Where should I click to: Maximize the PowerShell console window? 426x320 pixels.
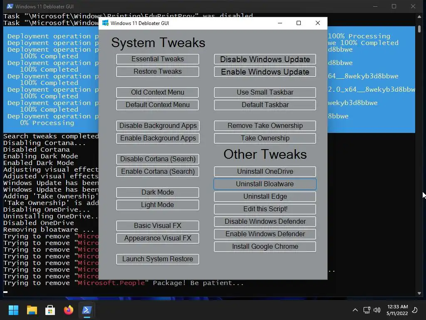click(x=394, y=6)
